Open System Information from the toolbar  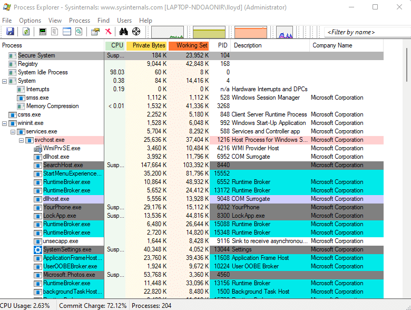coord(43,32)
